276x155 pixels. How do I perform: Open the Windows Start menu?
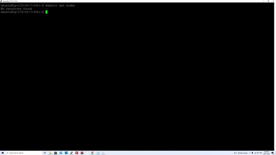tap(3, 153)
